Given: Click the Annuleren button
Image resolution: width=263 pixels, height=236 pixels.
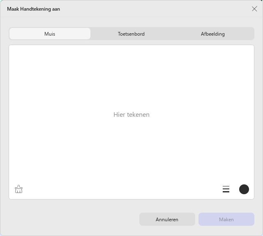Looking at the screenshot, I should pos(167,219).
